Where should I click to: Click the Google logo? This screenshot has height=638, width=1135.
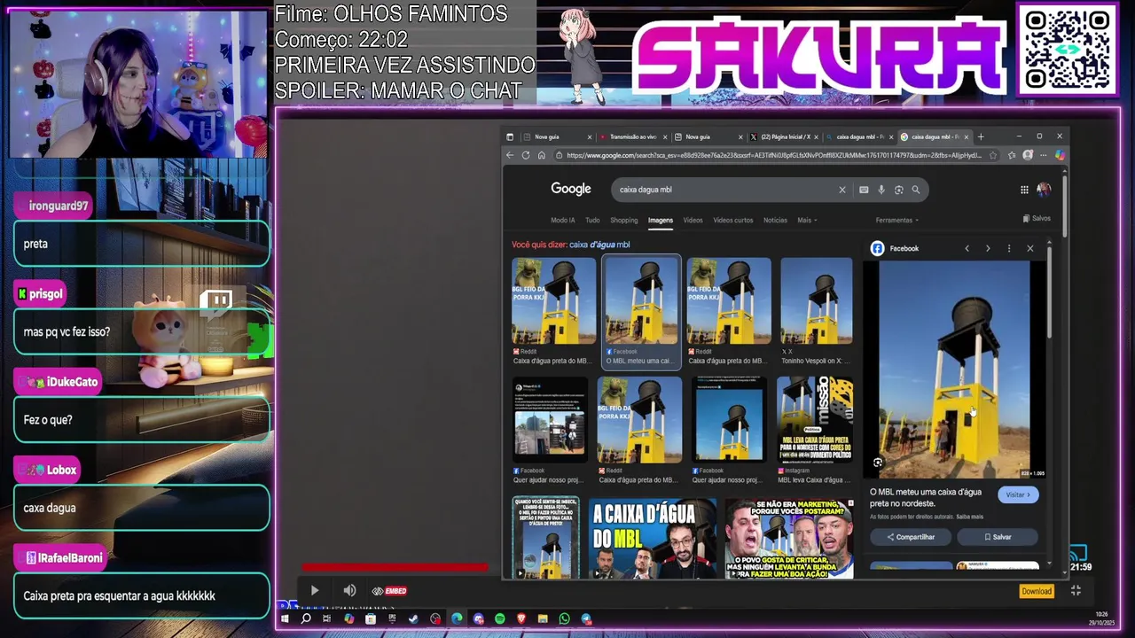point(571,189)
